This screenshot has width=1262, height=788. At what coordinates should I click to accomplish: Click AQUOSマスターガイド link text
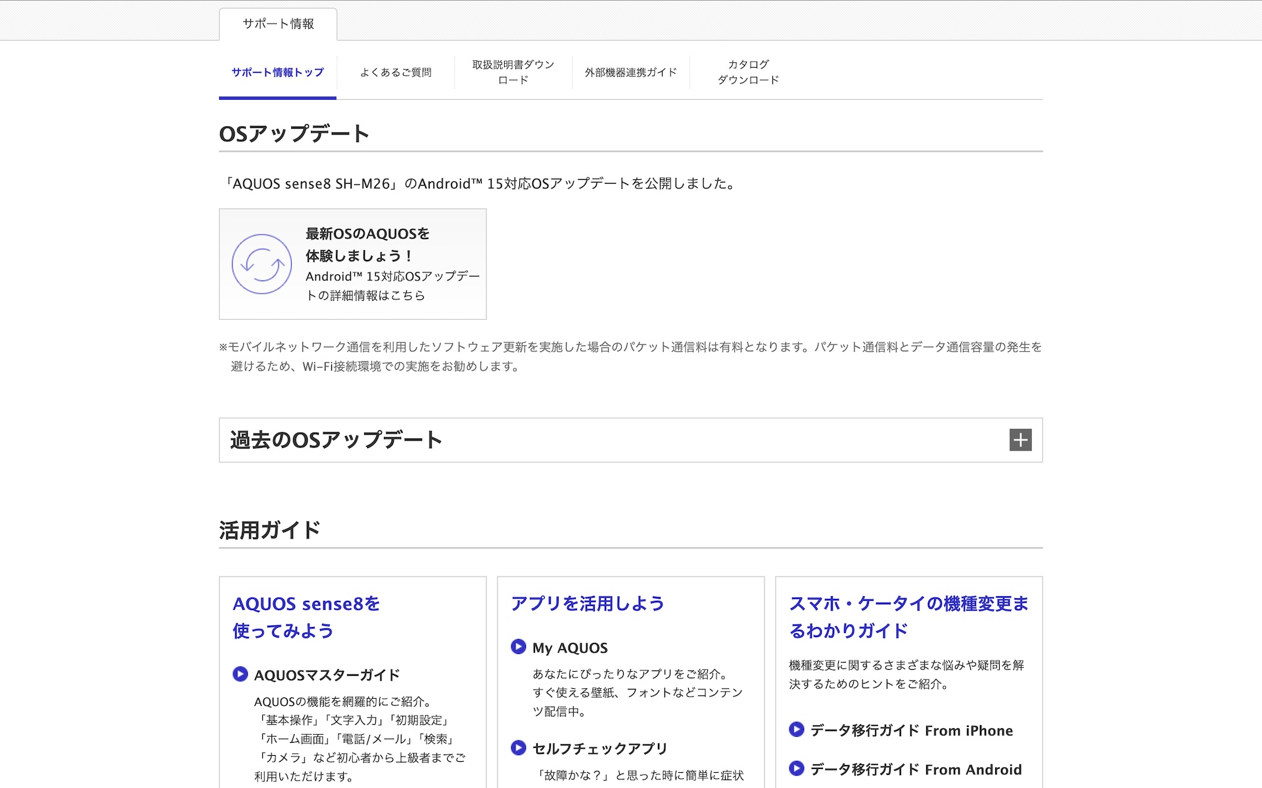327,675
